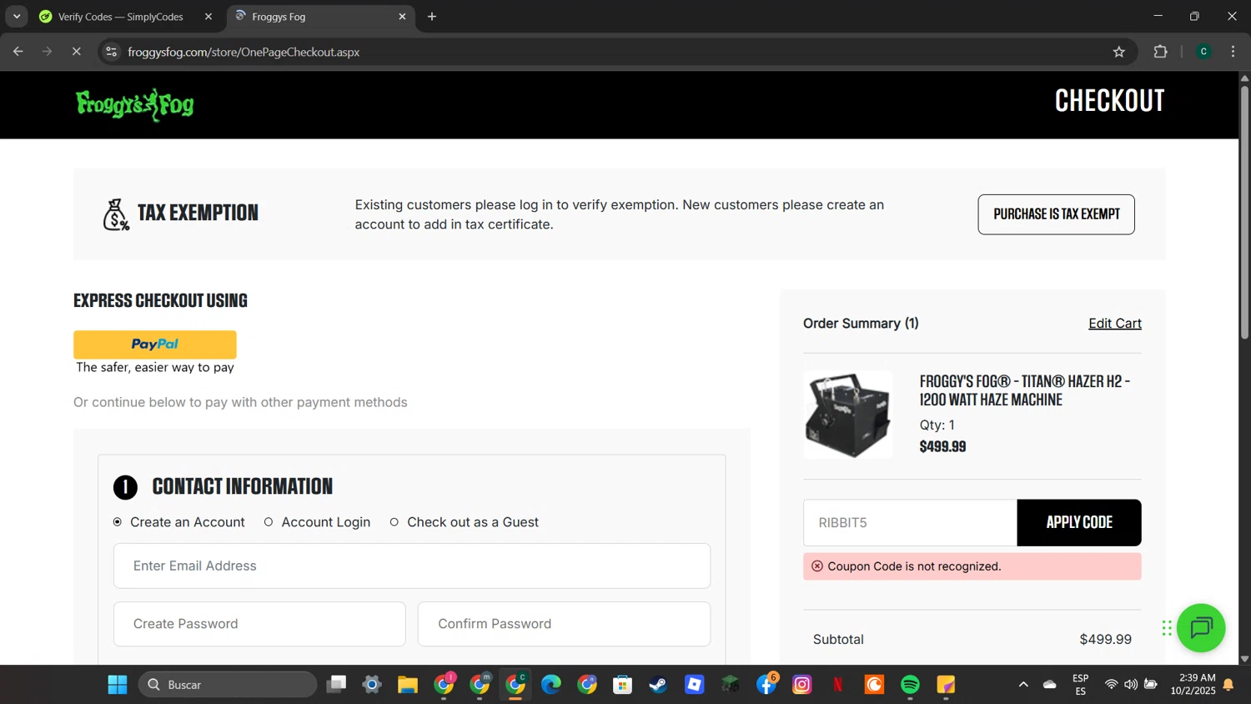The height and width of the screenshot is (704, 1251).
Task: Open Netflix from the taskbar
Action: point(838,685)
